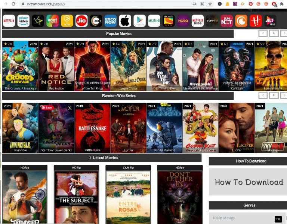Image resolution: width=287 pixels, height=224 pixels.
Task: Open the 2020 Lucifer Season 5 poster
Action: click(237, 128)
